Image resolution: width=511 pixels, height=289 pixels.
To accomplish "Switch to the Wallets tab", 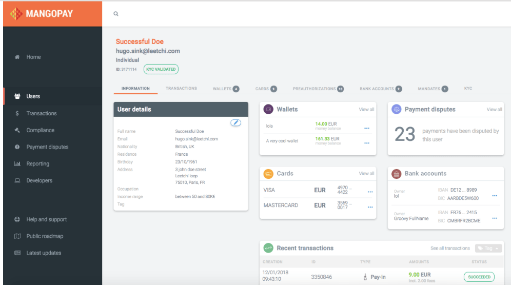I will coord(226,89).
